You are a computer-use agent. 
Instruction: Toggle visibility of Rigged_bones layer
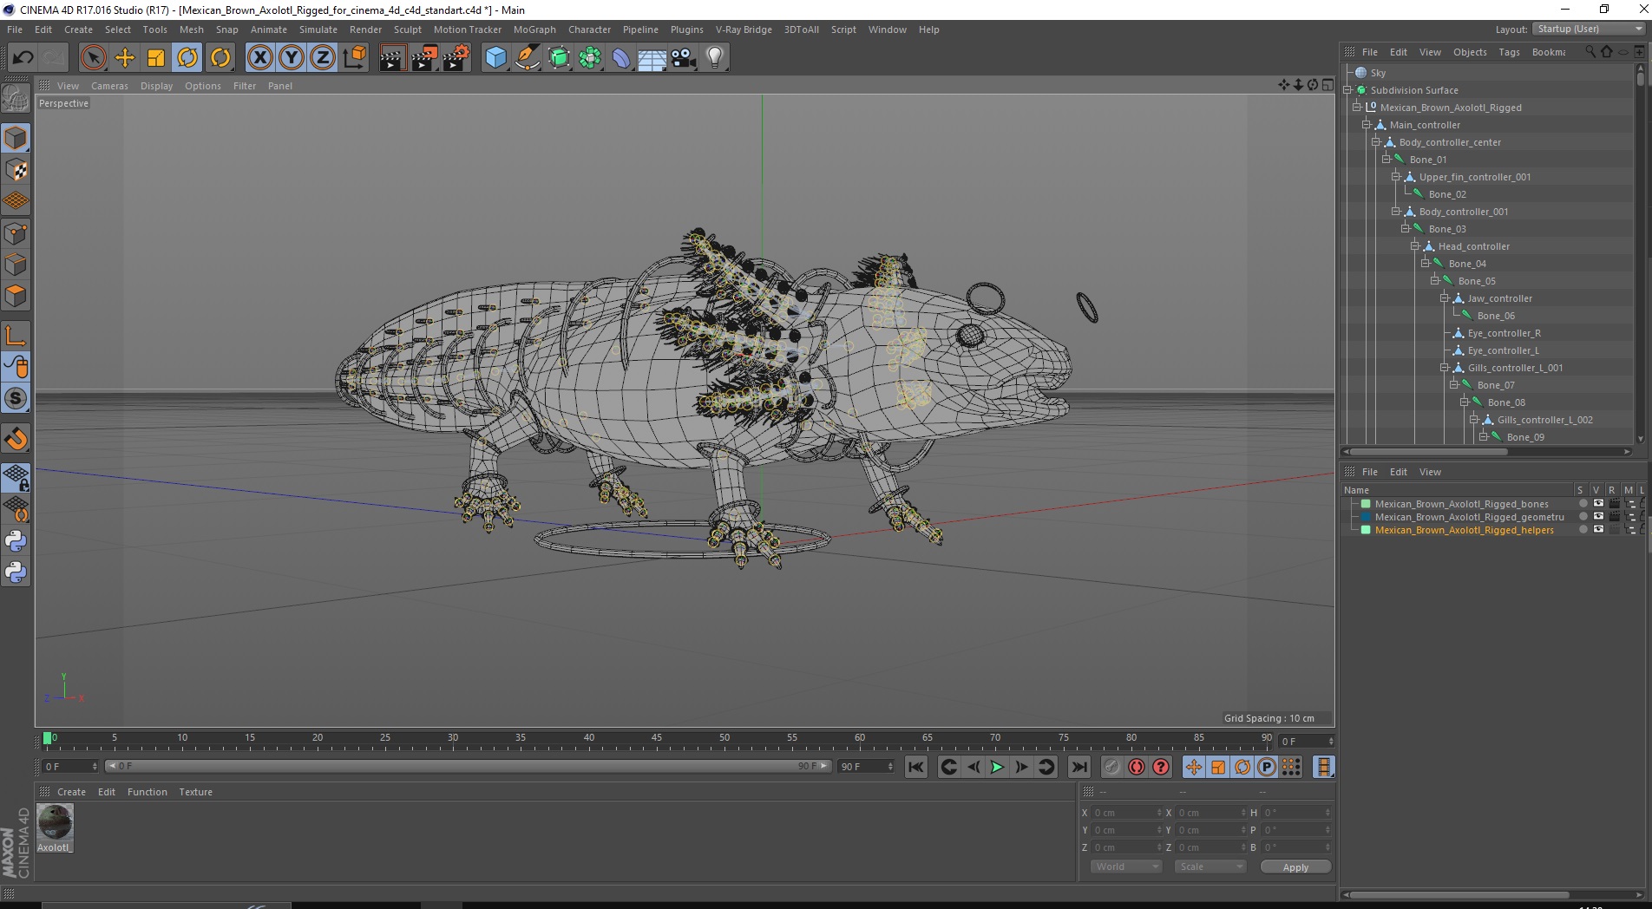1598,504
